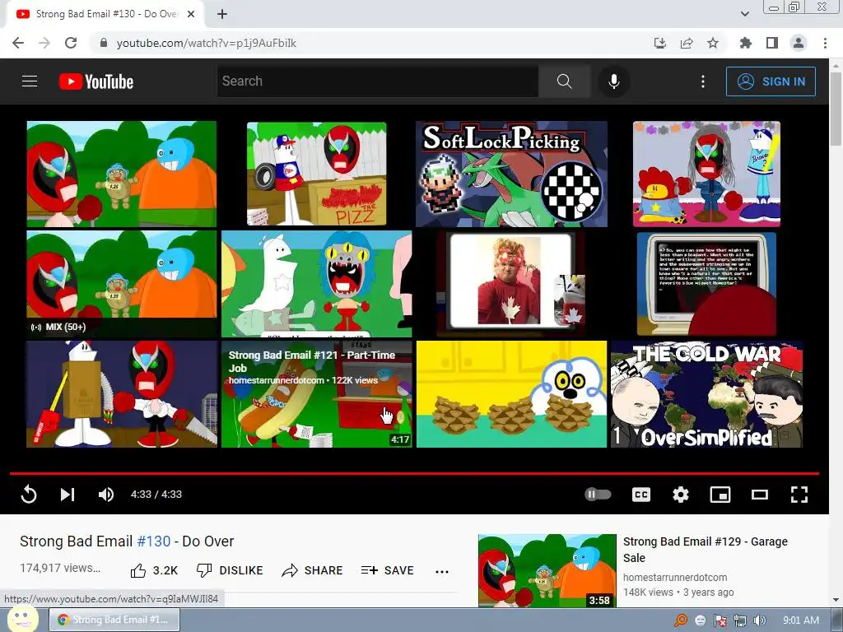Image resolution: width=843 pixels, height=632 pixels.
Task: Play Strong Bad Email #121 Part-Time Job
Action: coord(317,394)
